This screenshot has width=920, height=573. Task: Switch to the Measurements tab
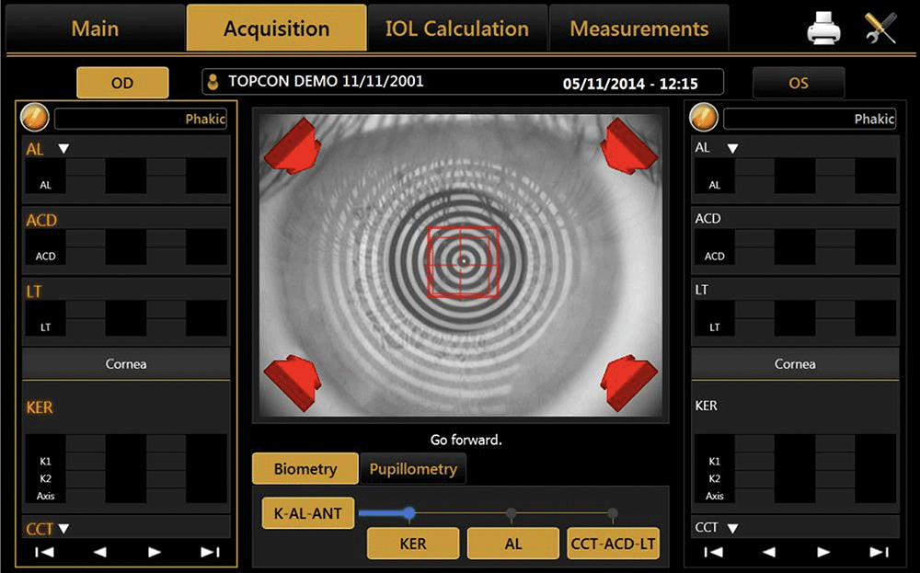coord(638,29)
